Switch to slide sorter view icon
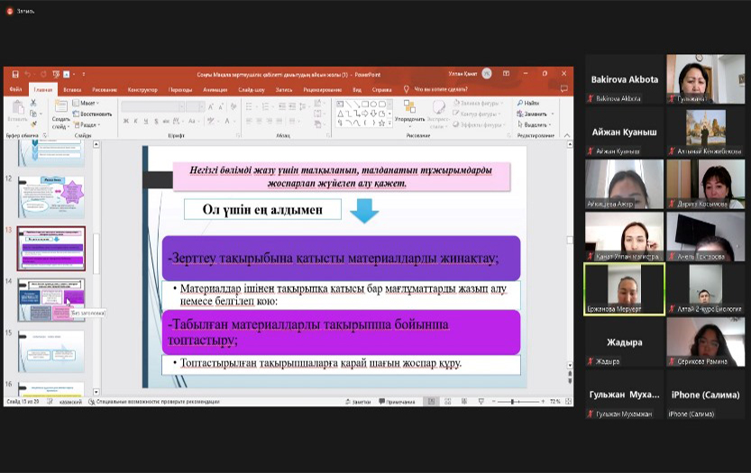Screen dimensions: 751x473 (x=447, y=402)
